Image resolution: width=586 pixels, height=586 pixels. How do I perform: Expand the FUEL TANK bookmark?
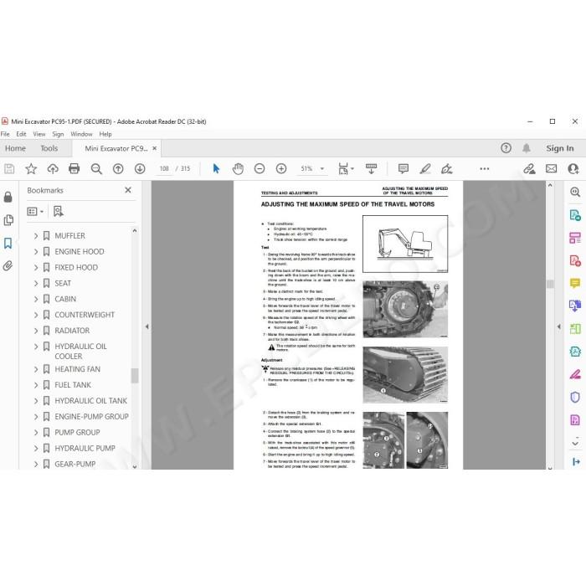(36, 385)
